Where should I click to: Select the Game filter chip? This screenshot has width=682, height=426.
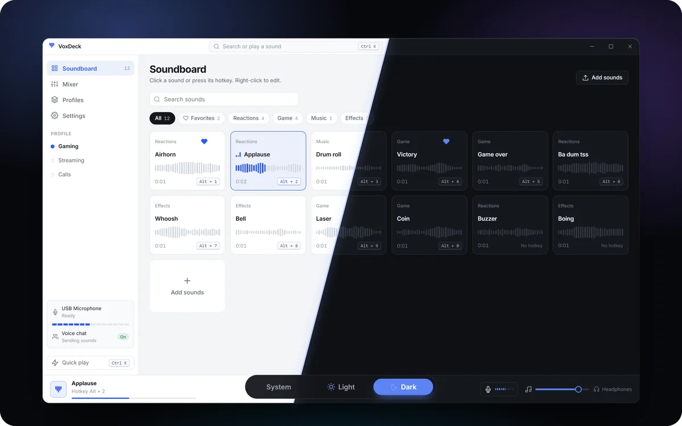(288, 118)
